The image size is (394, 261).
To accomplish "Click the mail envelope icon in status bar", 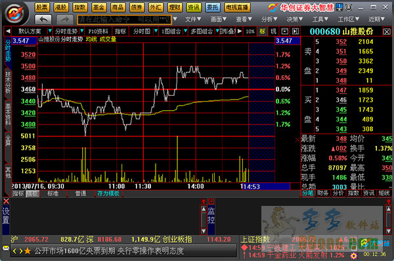I will click(x=6, y=248).
